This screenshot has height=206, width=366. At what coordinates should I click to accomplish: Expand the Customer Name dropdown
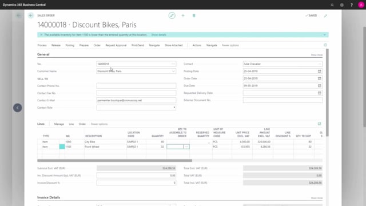tap(173, 71)
